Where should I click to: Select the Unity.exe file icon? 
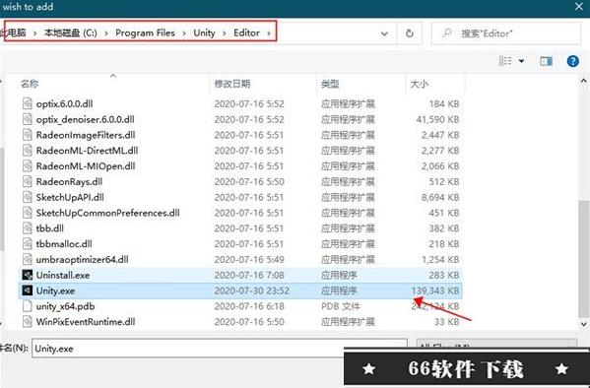pyautogui.click(x=28, y=291)
